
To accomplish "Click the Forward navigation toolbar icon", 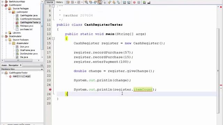I will pyautogui.click(x=79, y=2).
